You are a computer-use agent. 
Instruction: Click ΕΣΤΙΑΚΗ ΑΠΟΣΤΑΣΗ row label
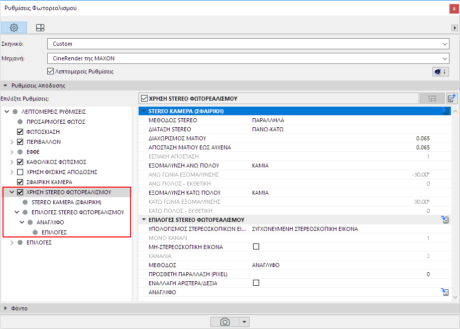coord(173,156)
